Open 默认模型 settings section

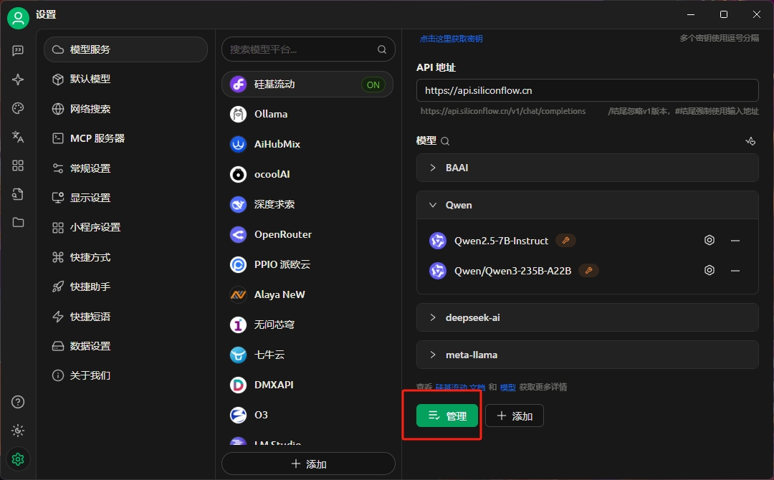(125, 79)
